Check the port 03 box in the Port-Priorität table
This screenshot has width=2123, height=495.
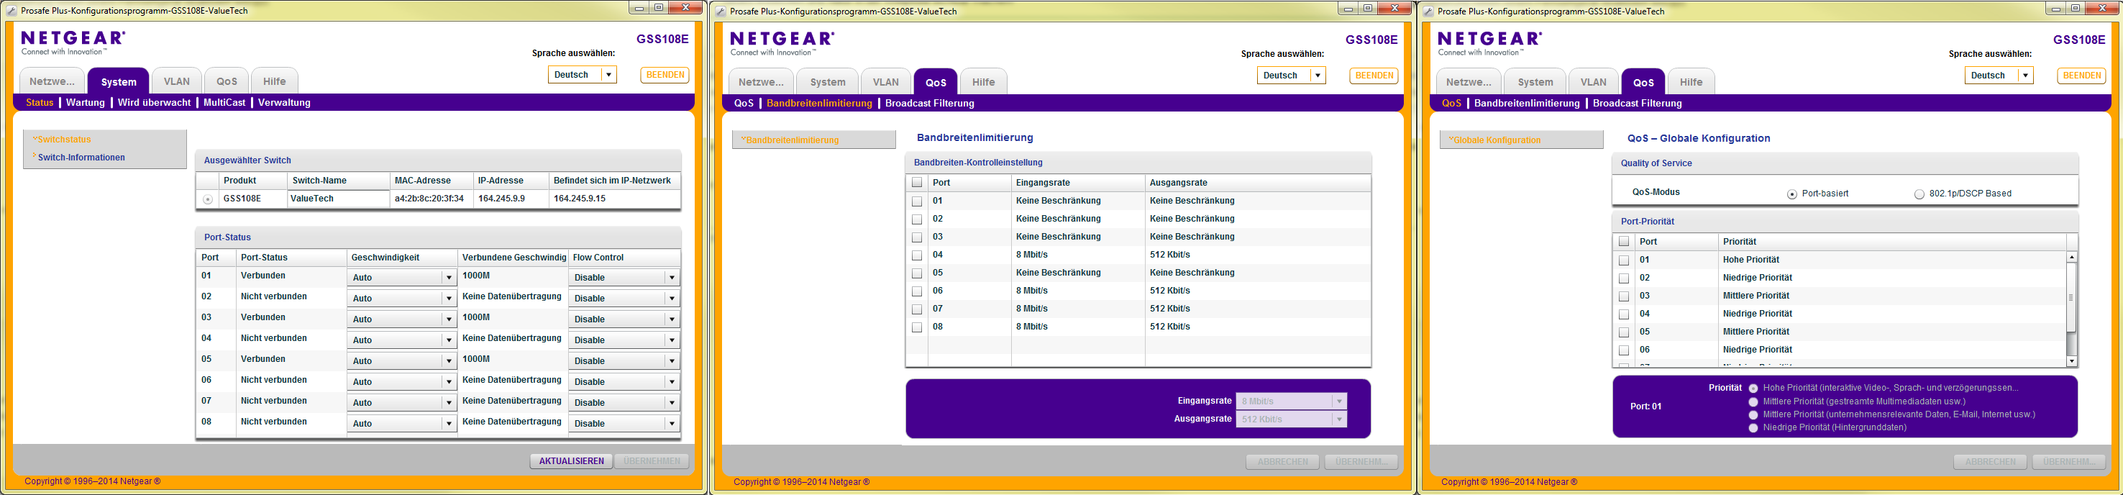click(1624, 296)
